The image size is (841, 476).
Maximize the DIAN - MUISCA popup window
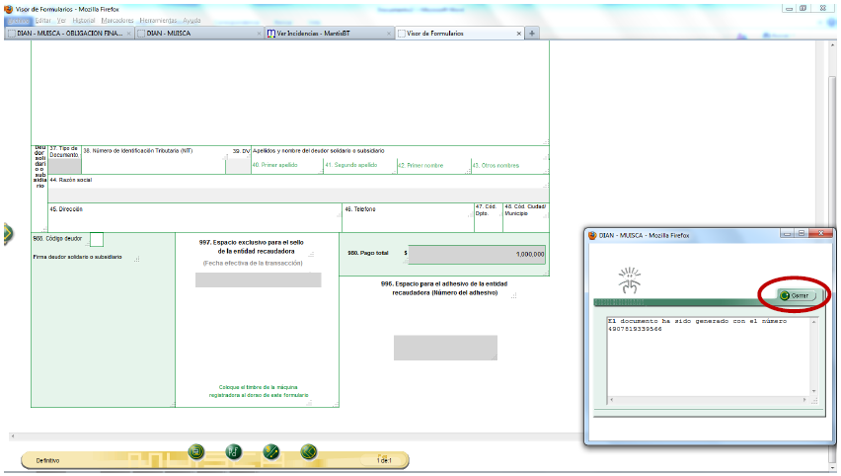(802, 233)
